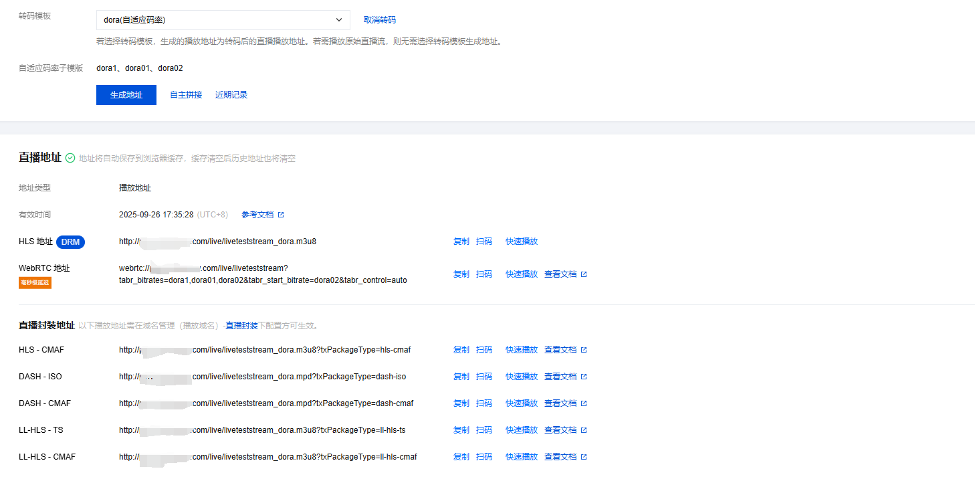Open the 直播封装 configuration link

[x=241, y=326]
